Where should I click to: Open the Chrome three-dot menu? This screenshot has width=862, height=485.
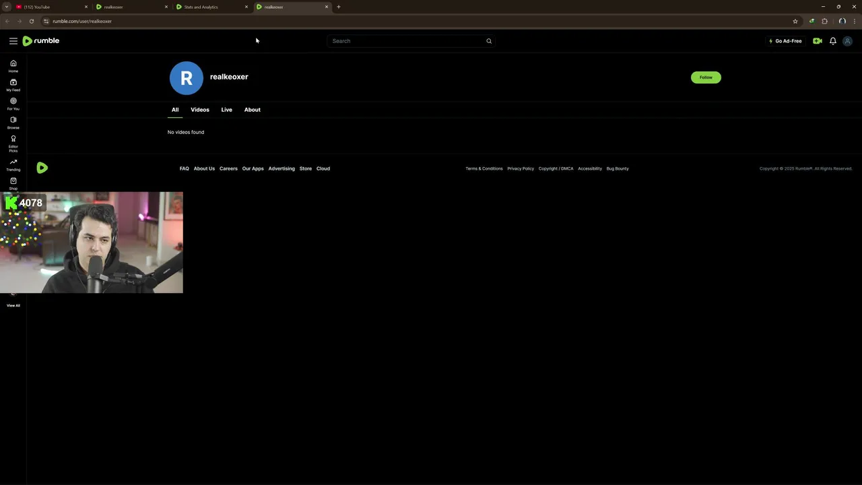tap(854, 21)
